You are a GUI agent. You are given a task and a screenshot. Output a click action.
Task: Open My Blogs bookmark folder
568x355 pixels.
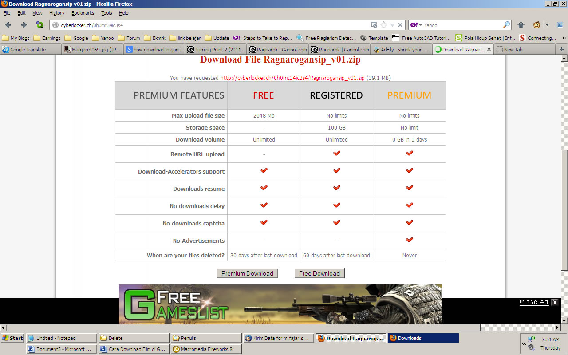(x=16, y=38)
